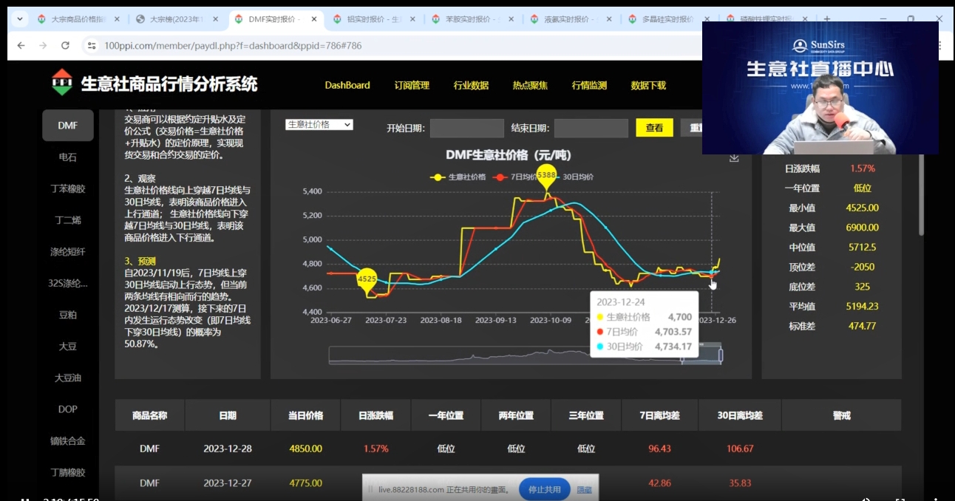955x501 pixels.
Task: Select DMF in the commodity sidebar
Action: 68,126
